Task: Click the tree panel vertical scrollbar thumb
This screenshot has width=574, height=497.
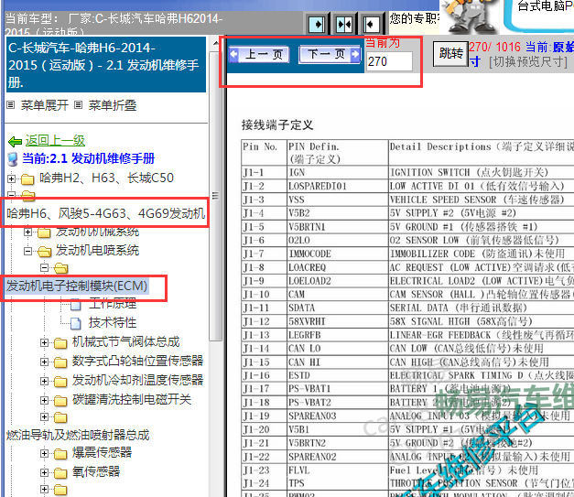Action: pyautogui.click(x=216, y=196)
